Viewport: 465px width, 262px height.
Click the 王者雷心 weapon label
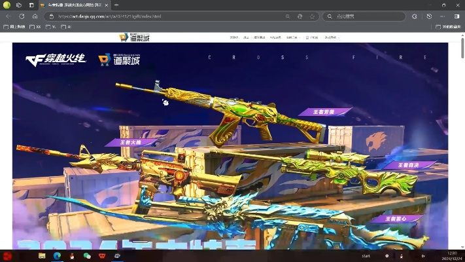click(396, 219)
